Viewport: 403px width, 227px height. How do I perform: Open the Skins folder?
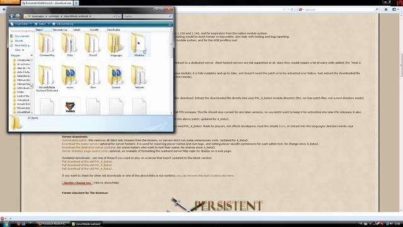(93, 77)
